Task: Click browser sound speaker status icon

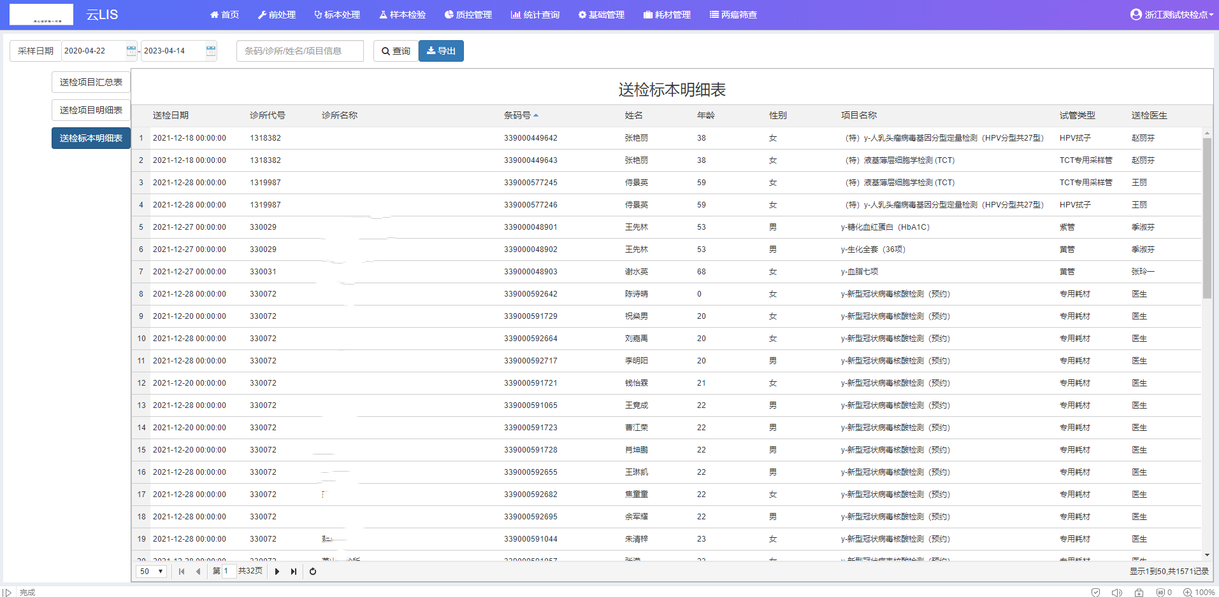Action: click(x=1117, y=592)
